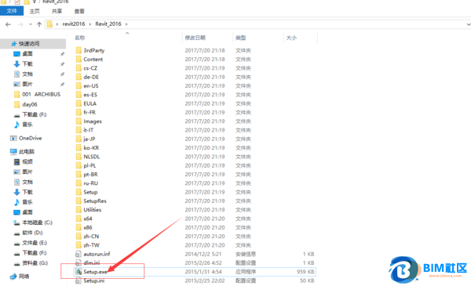The width and height of the screenshot is (471, 293).
Task: Click the fr-FR folder icon
Action: [78, 112]
